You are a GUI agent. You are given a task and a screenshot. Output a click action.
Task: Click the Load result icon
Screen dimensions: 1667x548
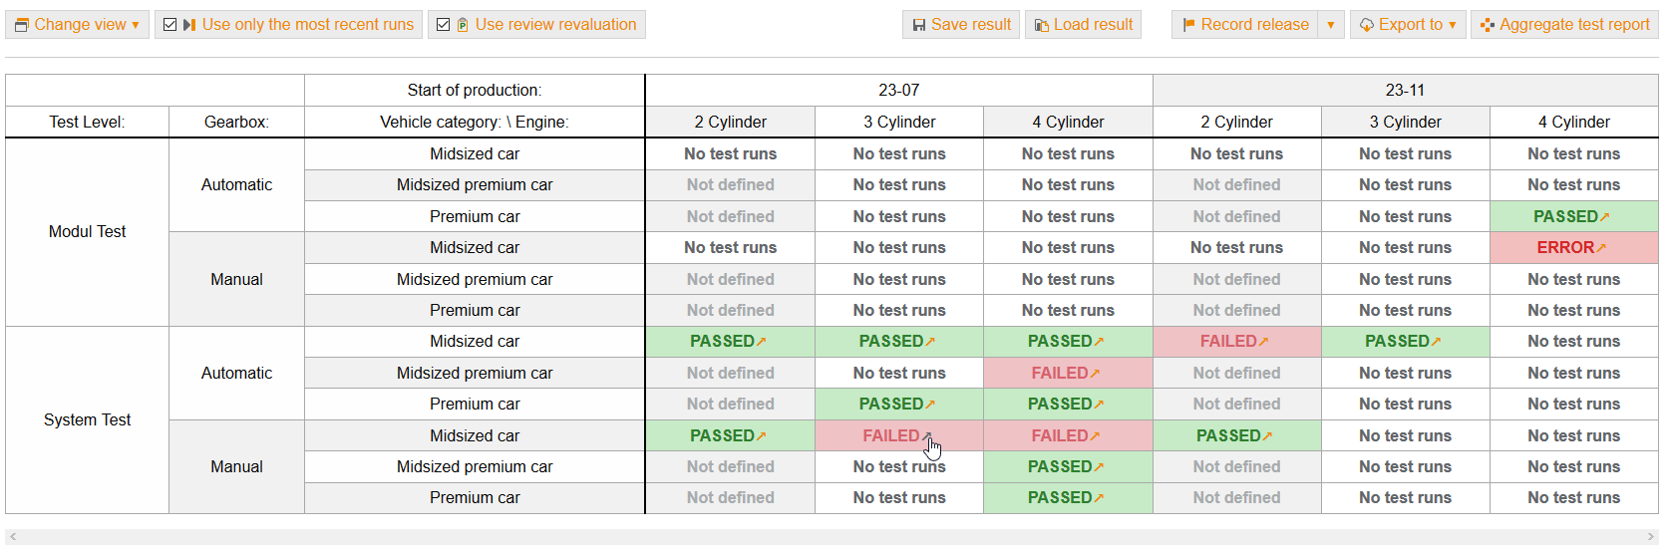(1041, 25)
